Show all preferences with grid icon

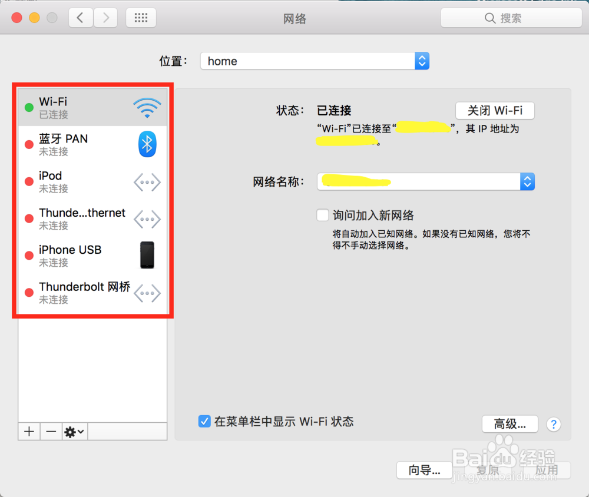point(141,18)
